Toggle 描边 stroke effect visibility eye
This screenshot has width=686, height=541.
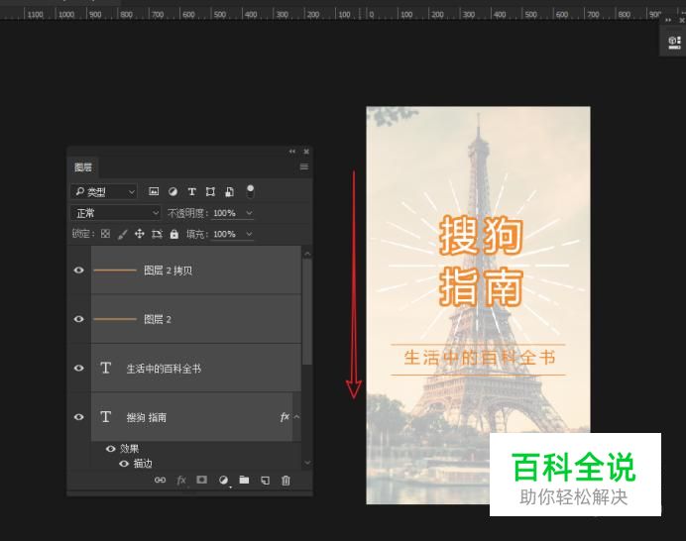click(124, 464)
